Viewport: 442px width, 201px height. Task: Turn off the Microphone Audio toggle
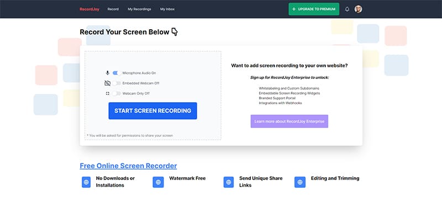[117, 73]
